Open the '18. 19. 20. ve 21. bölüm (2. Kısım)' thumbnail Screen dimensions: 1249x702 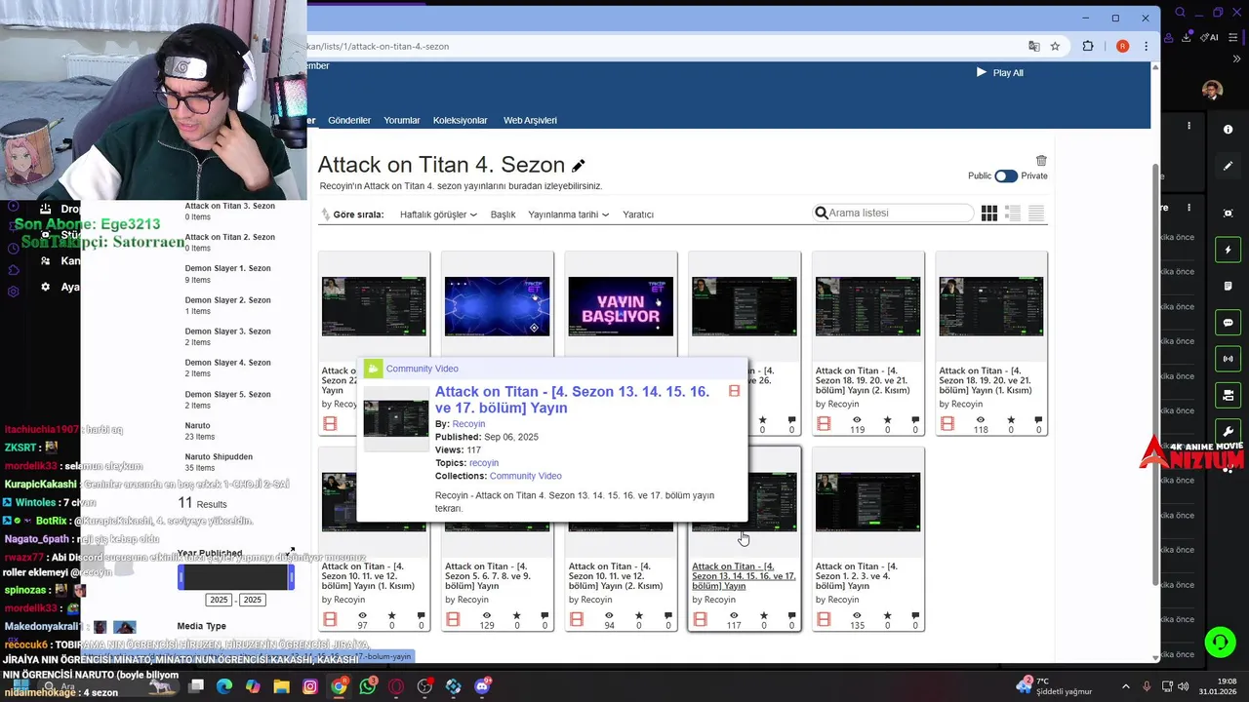[867, 306]
